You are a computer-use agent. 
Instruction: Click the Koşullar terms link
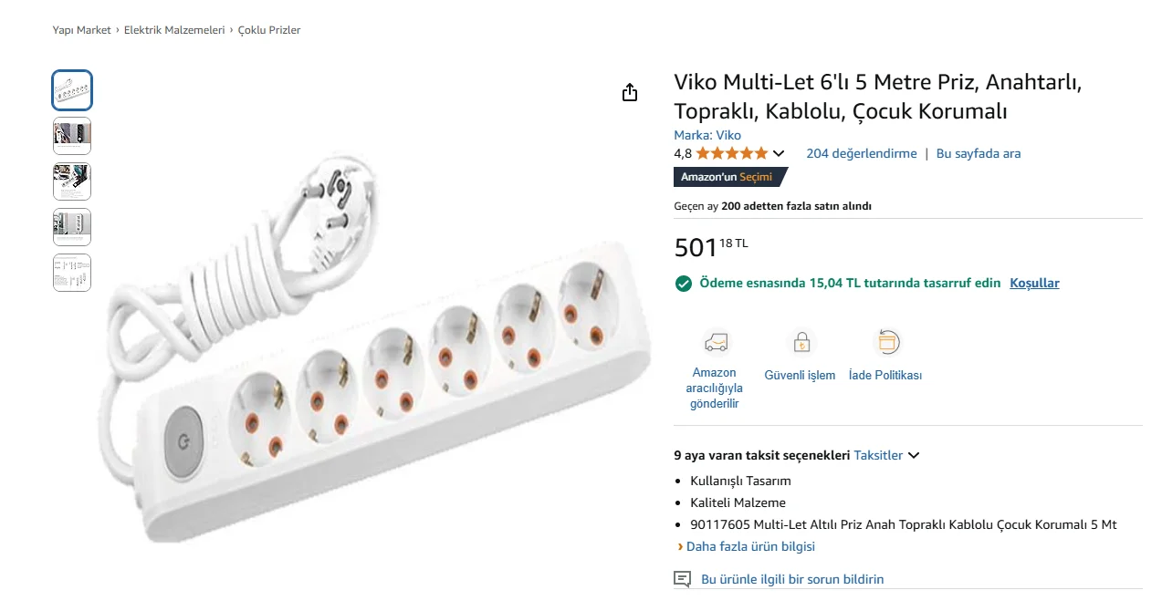click(x=1034, y=283)
